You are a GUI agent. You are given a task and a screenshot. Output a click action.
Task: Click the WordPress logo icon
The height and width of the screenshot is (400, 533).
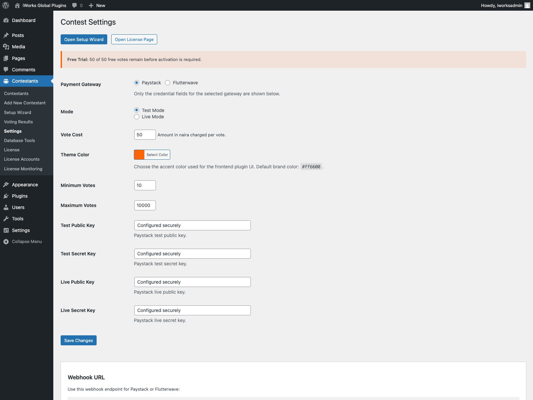(x=6, y=5)
